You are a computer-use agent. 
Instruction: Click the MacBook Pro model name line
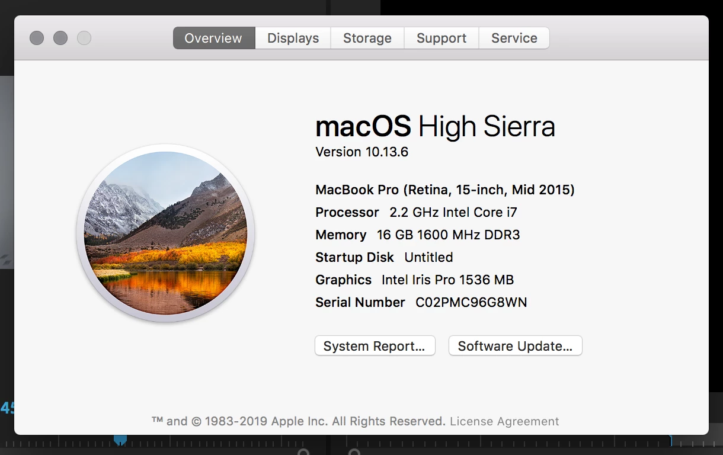445,190
